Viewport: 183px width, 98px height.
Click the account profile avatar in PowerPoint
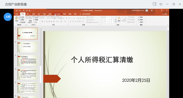point(147,10)
